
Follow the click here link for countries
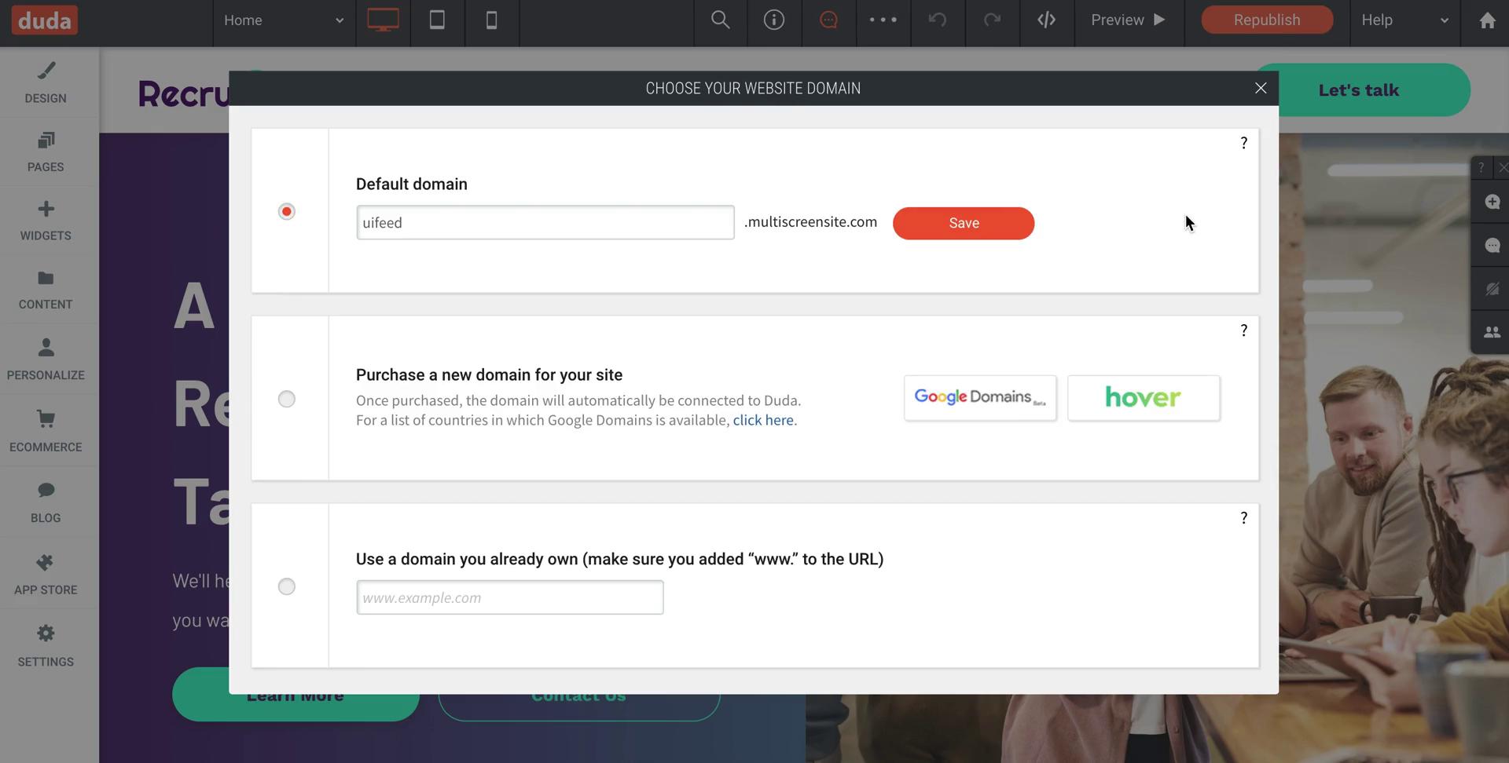point(762,420)
